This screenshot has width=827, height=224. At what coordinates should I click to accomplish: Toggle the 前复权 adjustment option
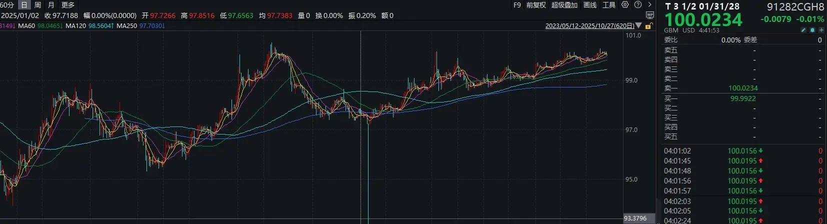536,5
